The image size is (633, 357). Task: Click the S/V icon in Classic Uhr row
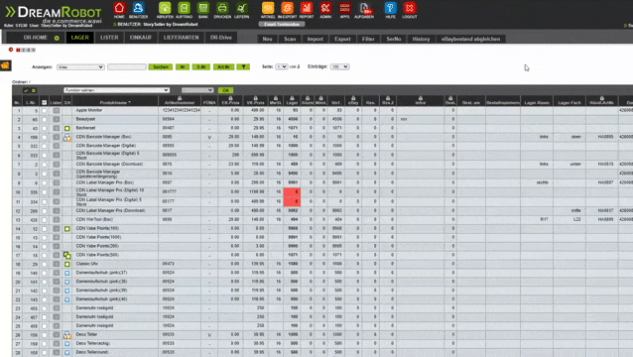click(x=67, y=264)
